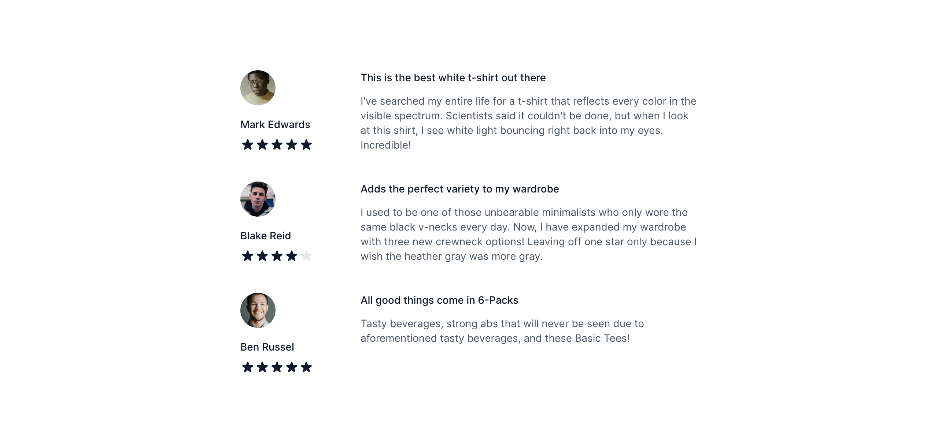
Task: Click Ben Russel's fifth rating star
Action: tap(306, 367)
